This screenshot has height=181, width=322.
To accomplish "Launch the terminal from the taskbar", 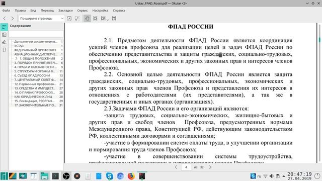I will [55, 176].
